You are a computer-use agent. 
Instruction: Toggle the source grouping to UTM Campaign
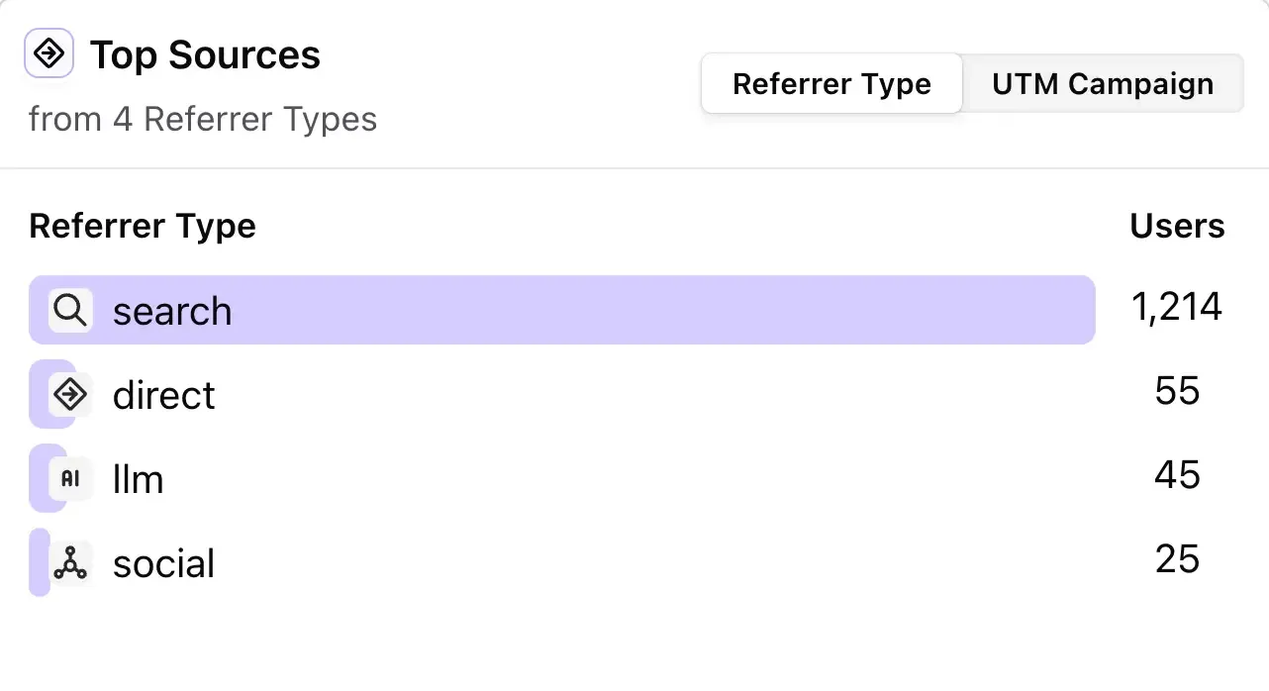pos(1103,84)
